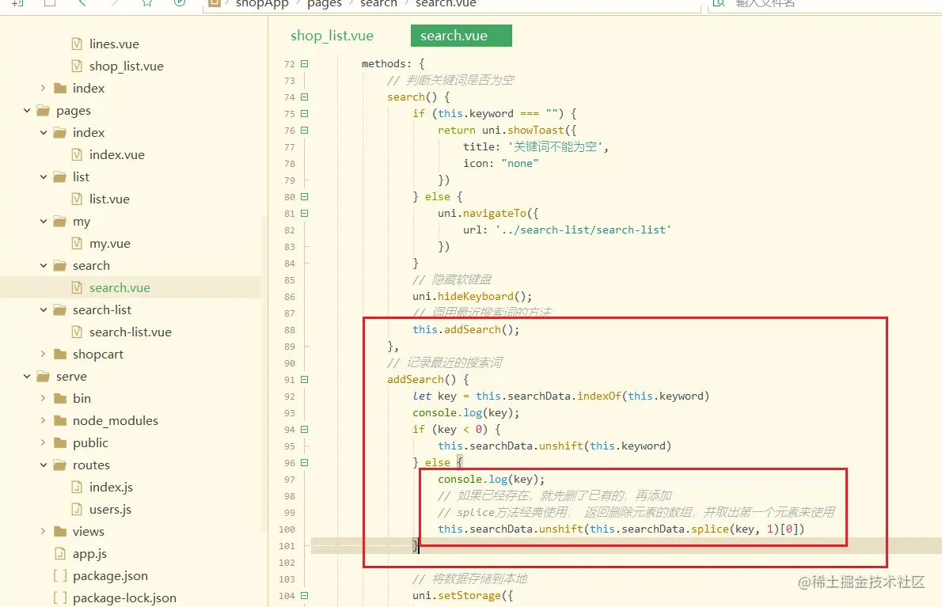Click the bracket icon beside package-lock.json
Viewport: 942px width, 607px height.
(60, 598)
